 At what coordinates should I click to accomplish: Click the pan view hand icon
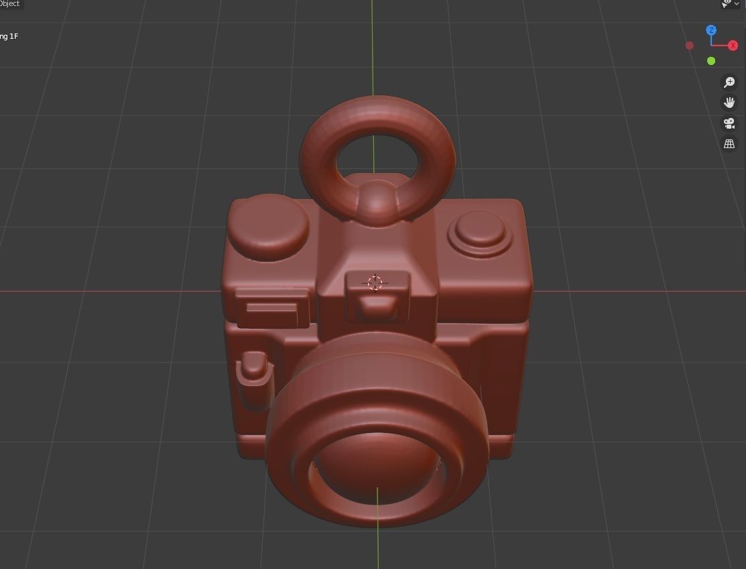[x=729, y=103]
